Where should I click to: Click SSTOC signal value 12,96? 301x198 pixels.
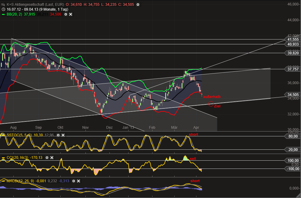click(49, 135)
